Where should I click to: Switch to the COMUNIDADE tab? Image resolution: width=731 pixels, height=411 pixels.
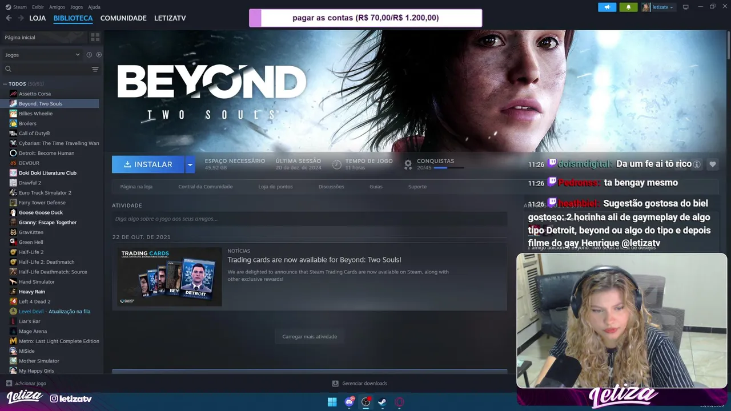click(123, 18)
